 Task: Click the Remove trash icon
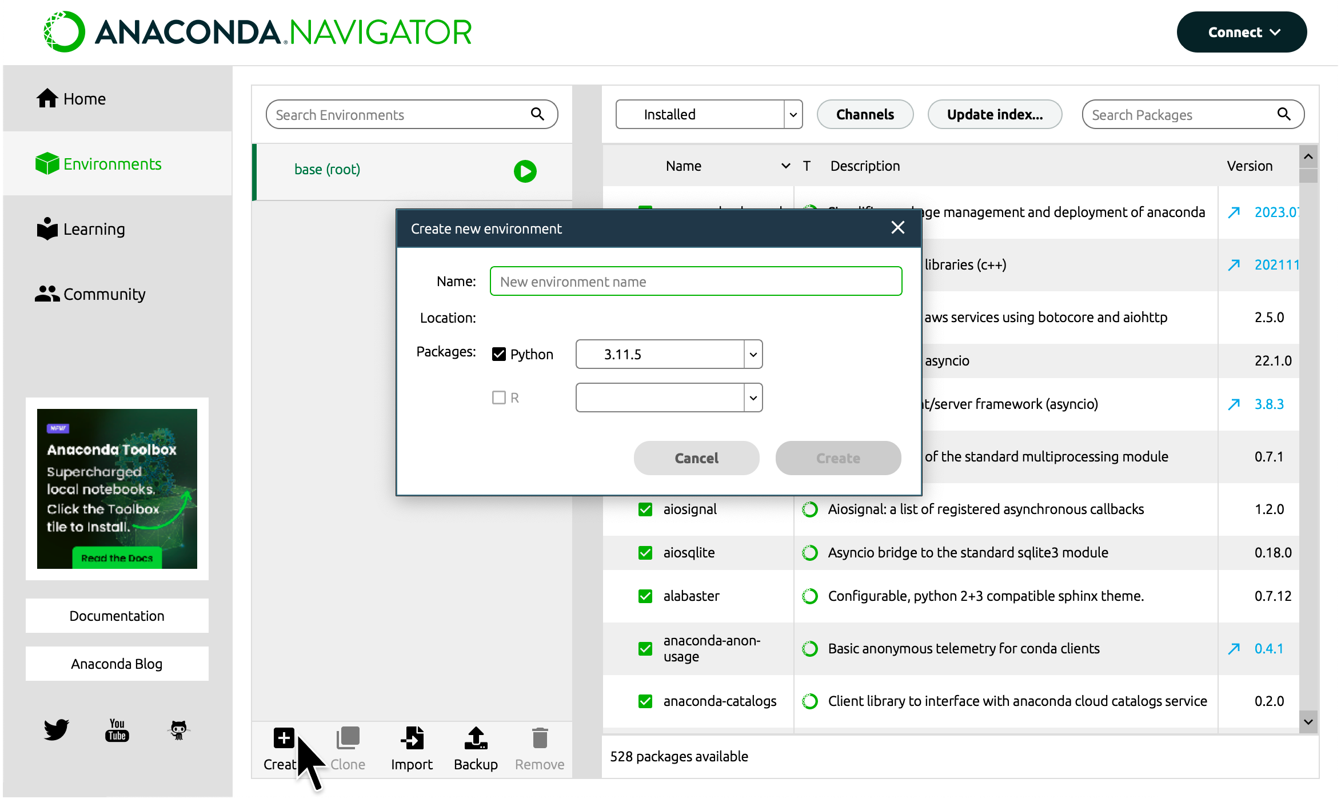point(539,738)
